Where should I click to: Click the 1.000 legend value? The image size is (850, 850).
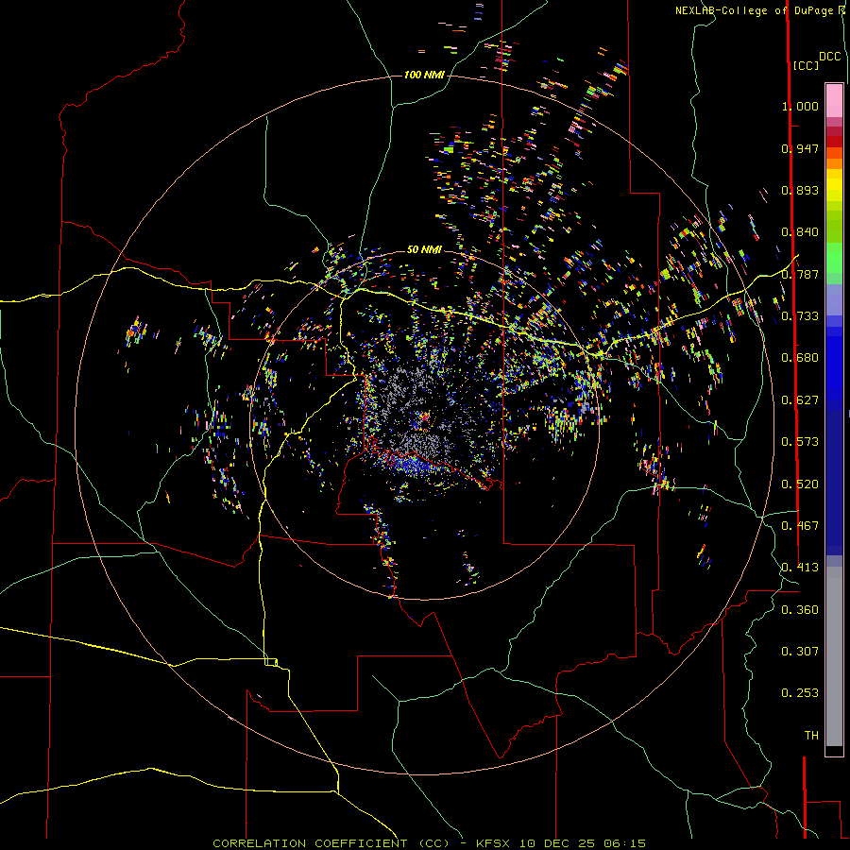click(x=800, y=106)
